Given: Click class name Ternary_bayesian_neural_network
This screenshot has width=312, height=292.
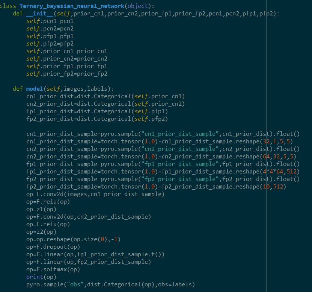Looking at the screenshot, I should pyautogui.click(x=72, y=6).
